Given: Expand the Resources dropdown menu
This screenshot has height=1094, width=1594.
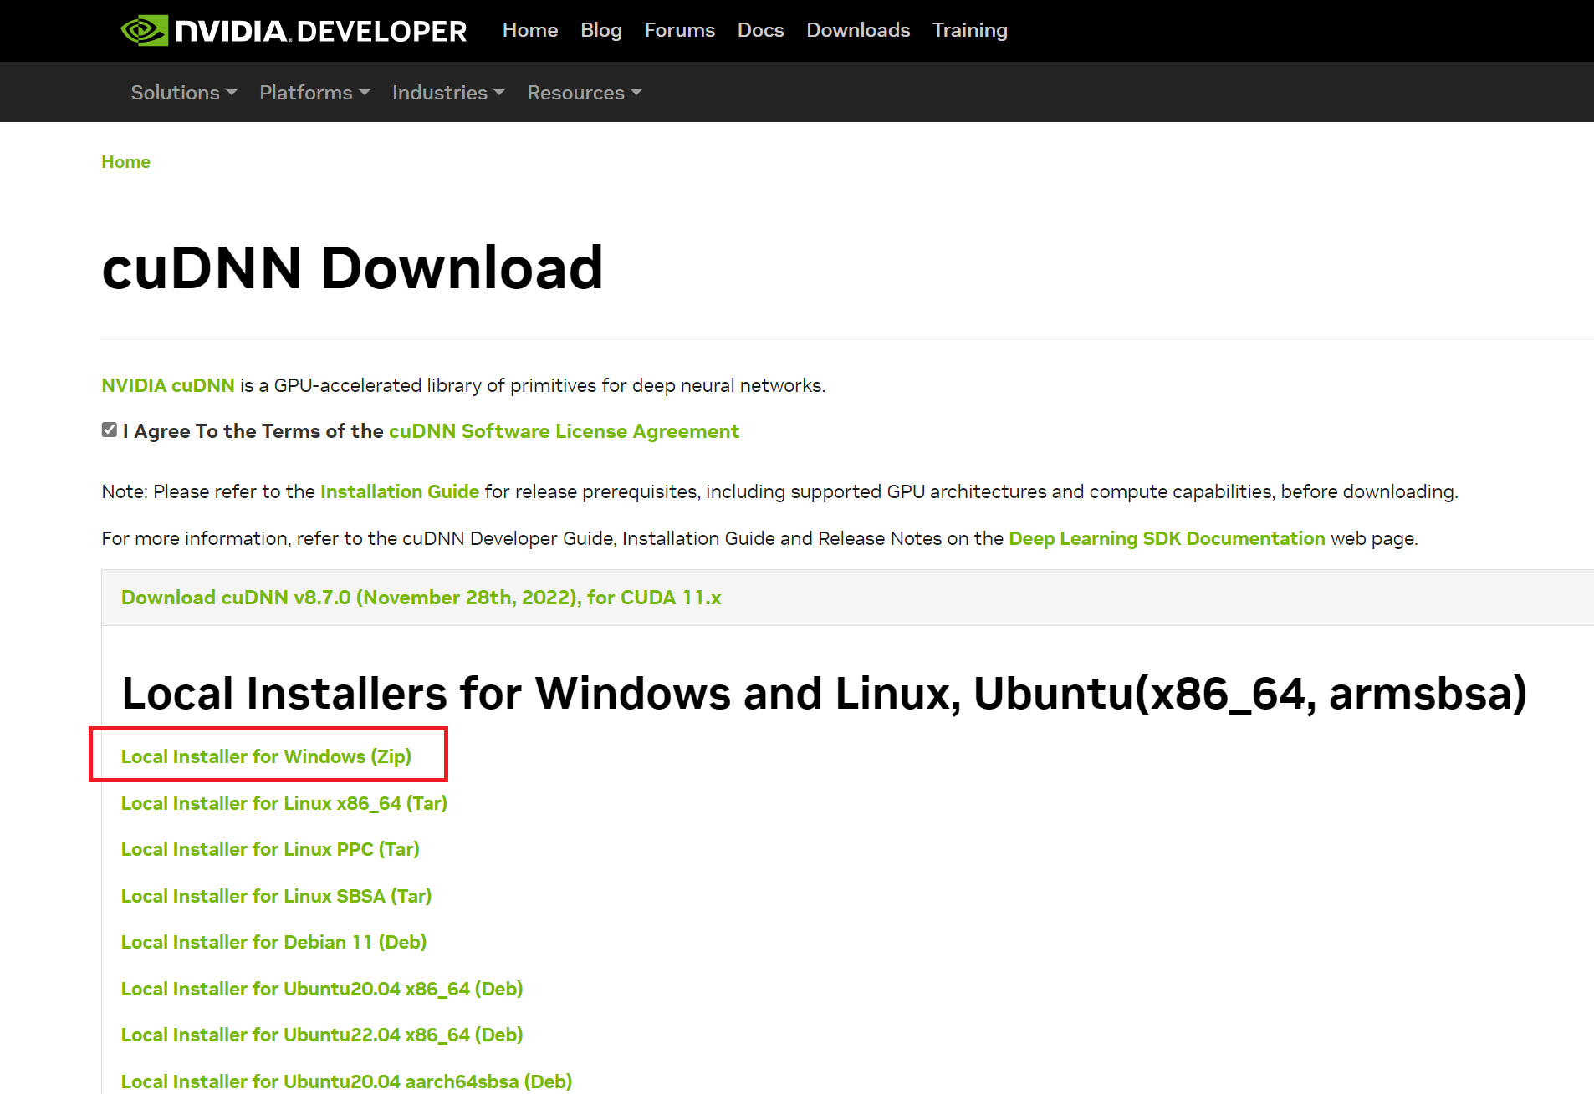Looking at the screenshot, I should tap(584, 92).
